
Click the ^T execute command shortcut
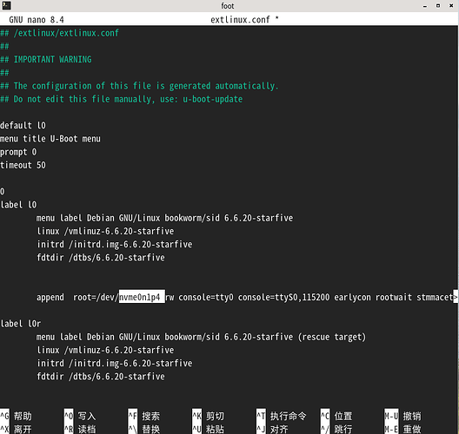pyautogui.click(x=282, y=415)
